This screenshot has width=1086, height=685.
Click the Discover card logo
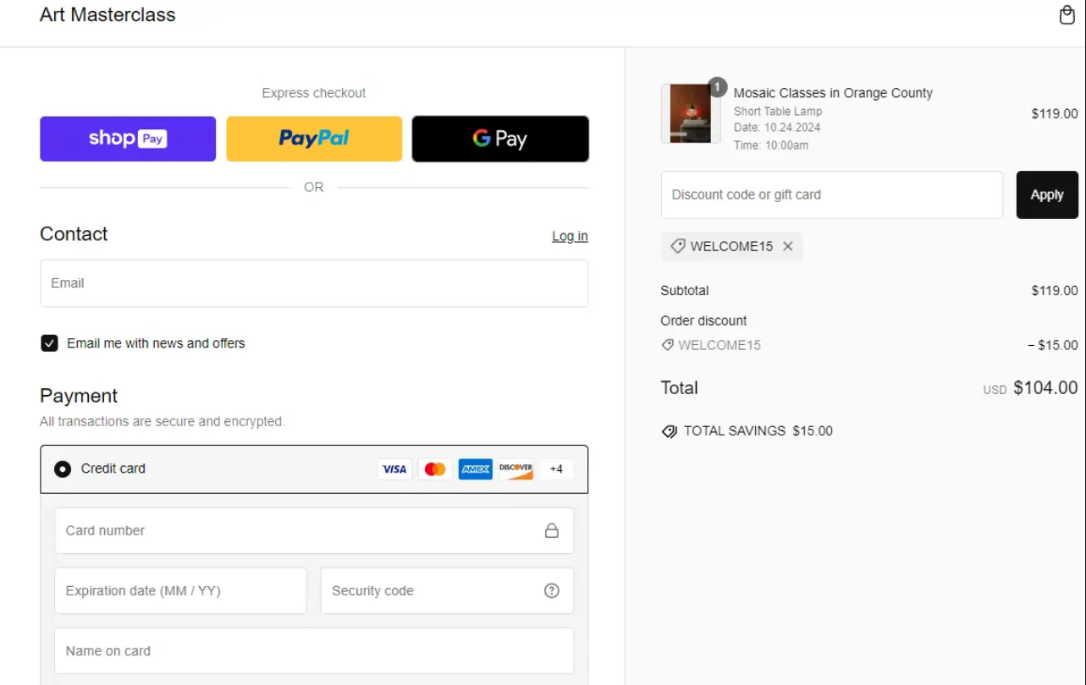(515, 469)
